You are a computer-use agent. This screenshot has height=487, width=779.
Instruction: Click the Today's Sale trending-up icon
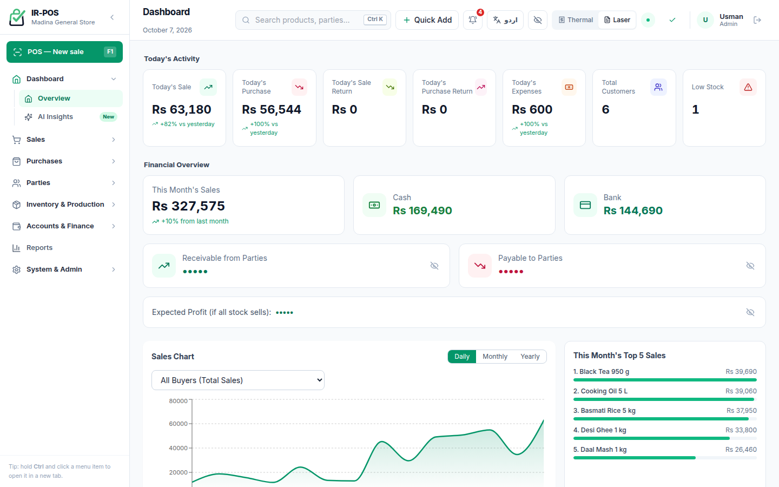tap(208, 87)
